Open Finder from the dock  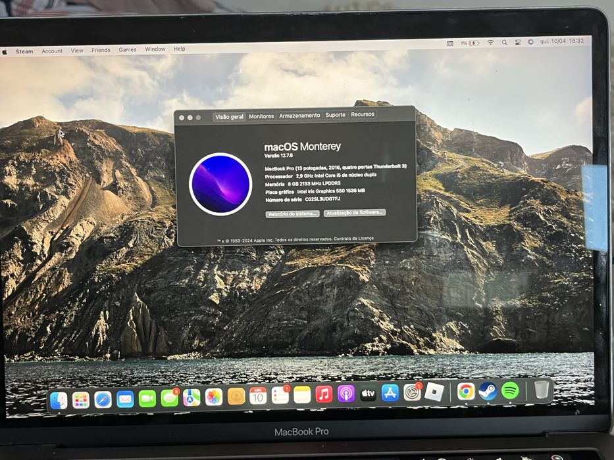point(59,401)
